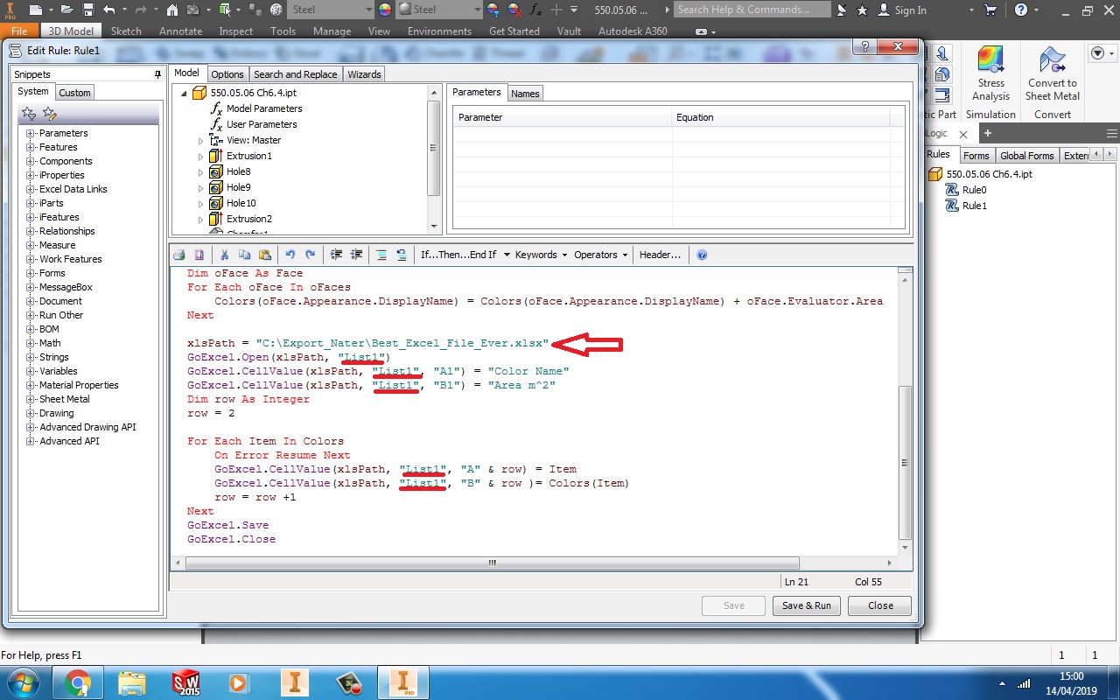This screenshot has height=700, width=1120.
Task: Open iLogic help from blue question icon
Action: coord(702,255)
